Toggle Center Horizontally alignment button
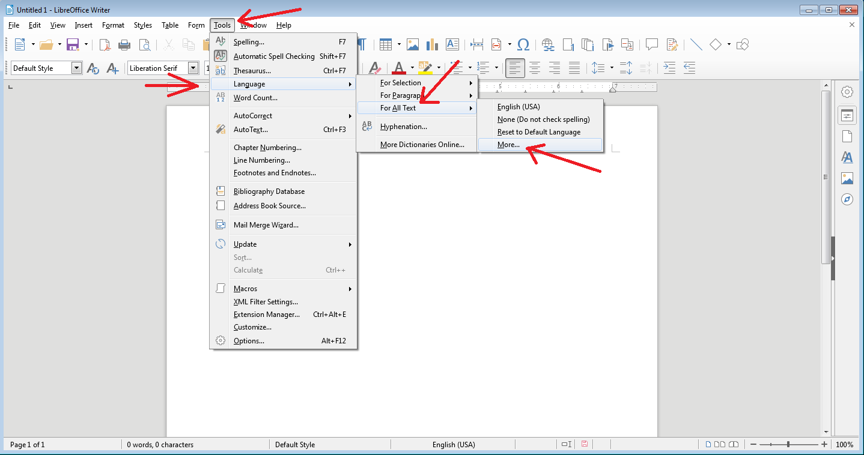This screenshot has width=864, height=455. (534, 68)
